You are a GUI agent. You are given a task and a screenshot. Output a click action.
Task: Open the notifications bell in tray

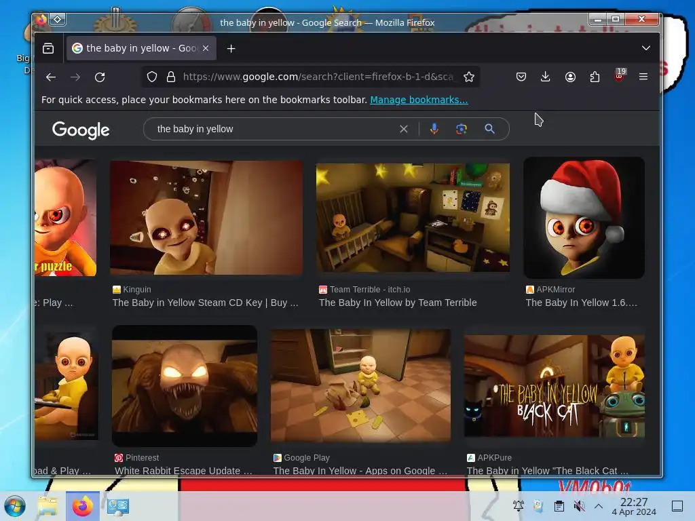tap(518, 505)
